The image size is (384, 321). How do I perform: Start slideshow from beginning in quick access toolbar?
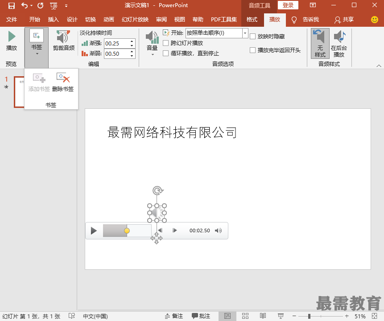(x=54, y=6)
